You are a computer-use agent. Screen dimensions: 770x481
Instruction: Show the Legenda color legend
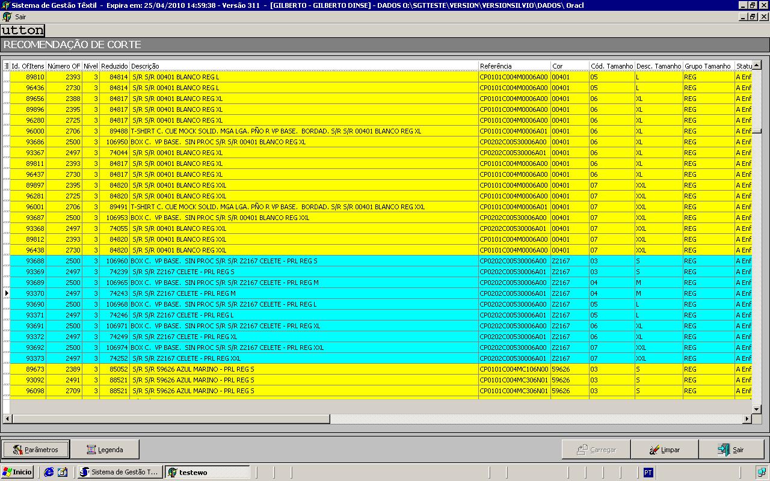[x=105, y=449]
